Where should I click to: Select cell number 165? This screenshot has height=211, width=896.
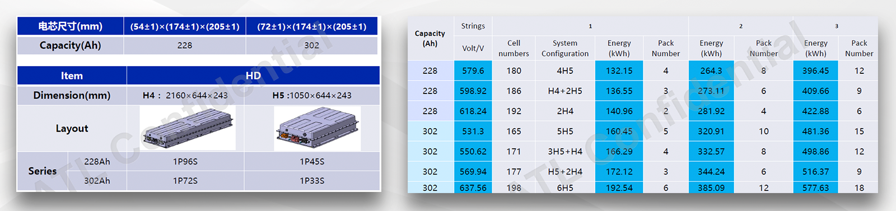tap(514, 131)
